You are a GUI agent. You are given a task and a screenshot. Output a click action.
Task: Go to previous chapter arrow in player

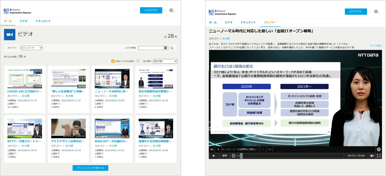point(218,150)
